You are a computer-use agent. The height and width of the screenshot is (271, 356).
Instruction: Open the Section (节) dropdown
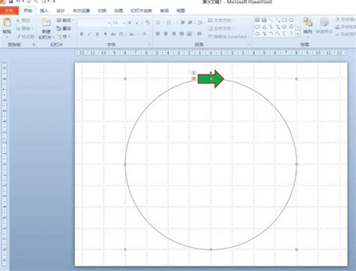click(x=64, y=37)
